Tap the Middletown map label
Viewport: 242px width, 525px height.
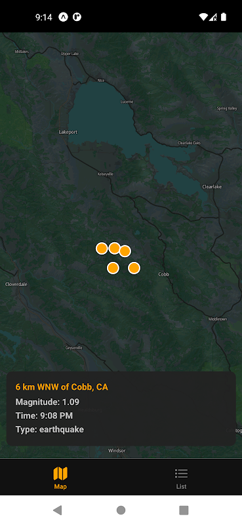(218, 319)
